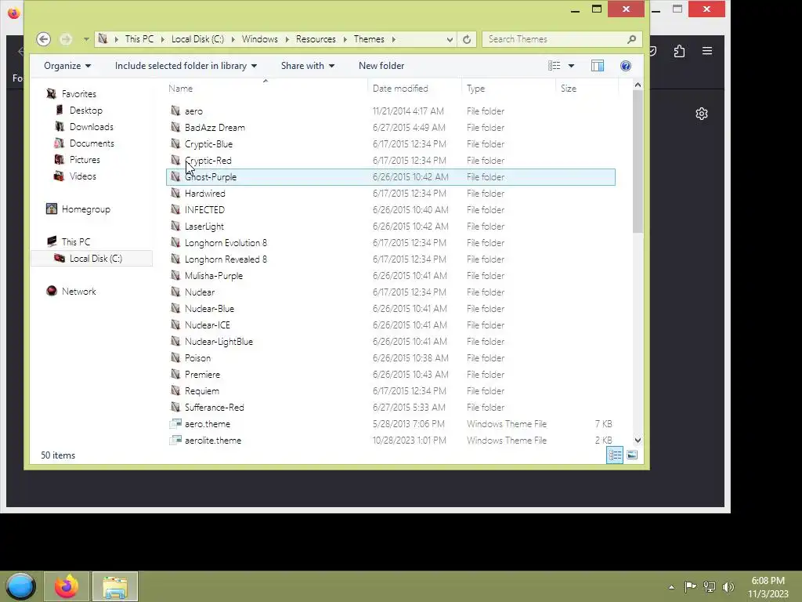Select the Longhorn Evolution 8 folder icon
802x602 pixels.
[175, 242]
